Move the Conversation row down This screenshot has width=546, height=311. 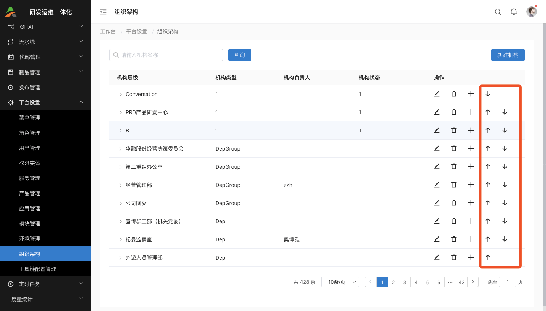[x=488, y=94]
